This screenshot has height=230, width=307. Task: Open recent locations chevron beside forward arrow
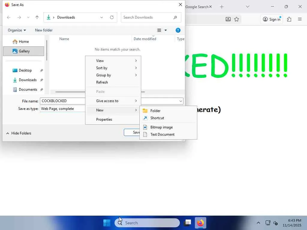tap(28, 17)
